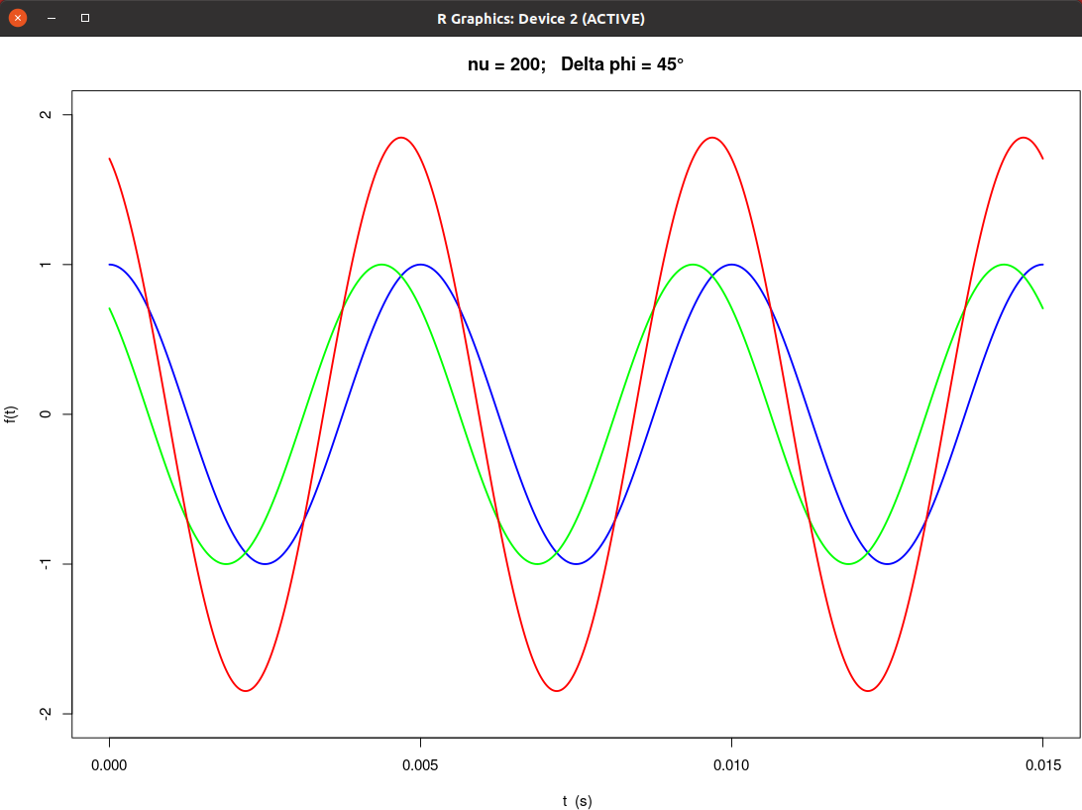Click the x-axis tick label 0.015
The image size is (1082, 810).
(x=1042, y=765)
